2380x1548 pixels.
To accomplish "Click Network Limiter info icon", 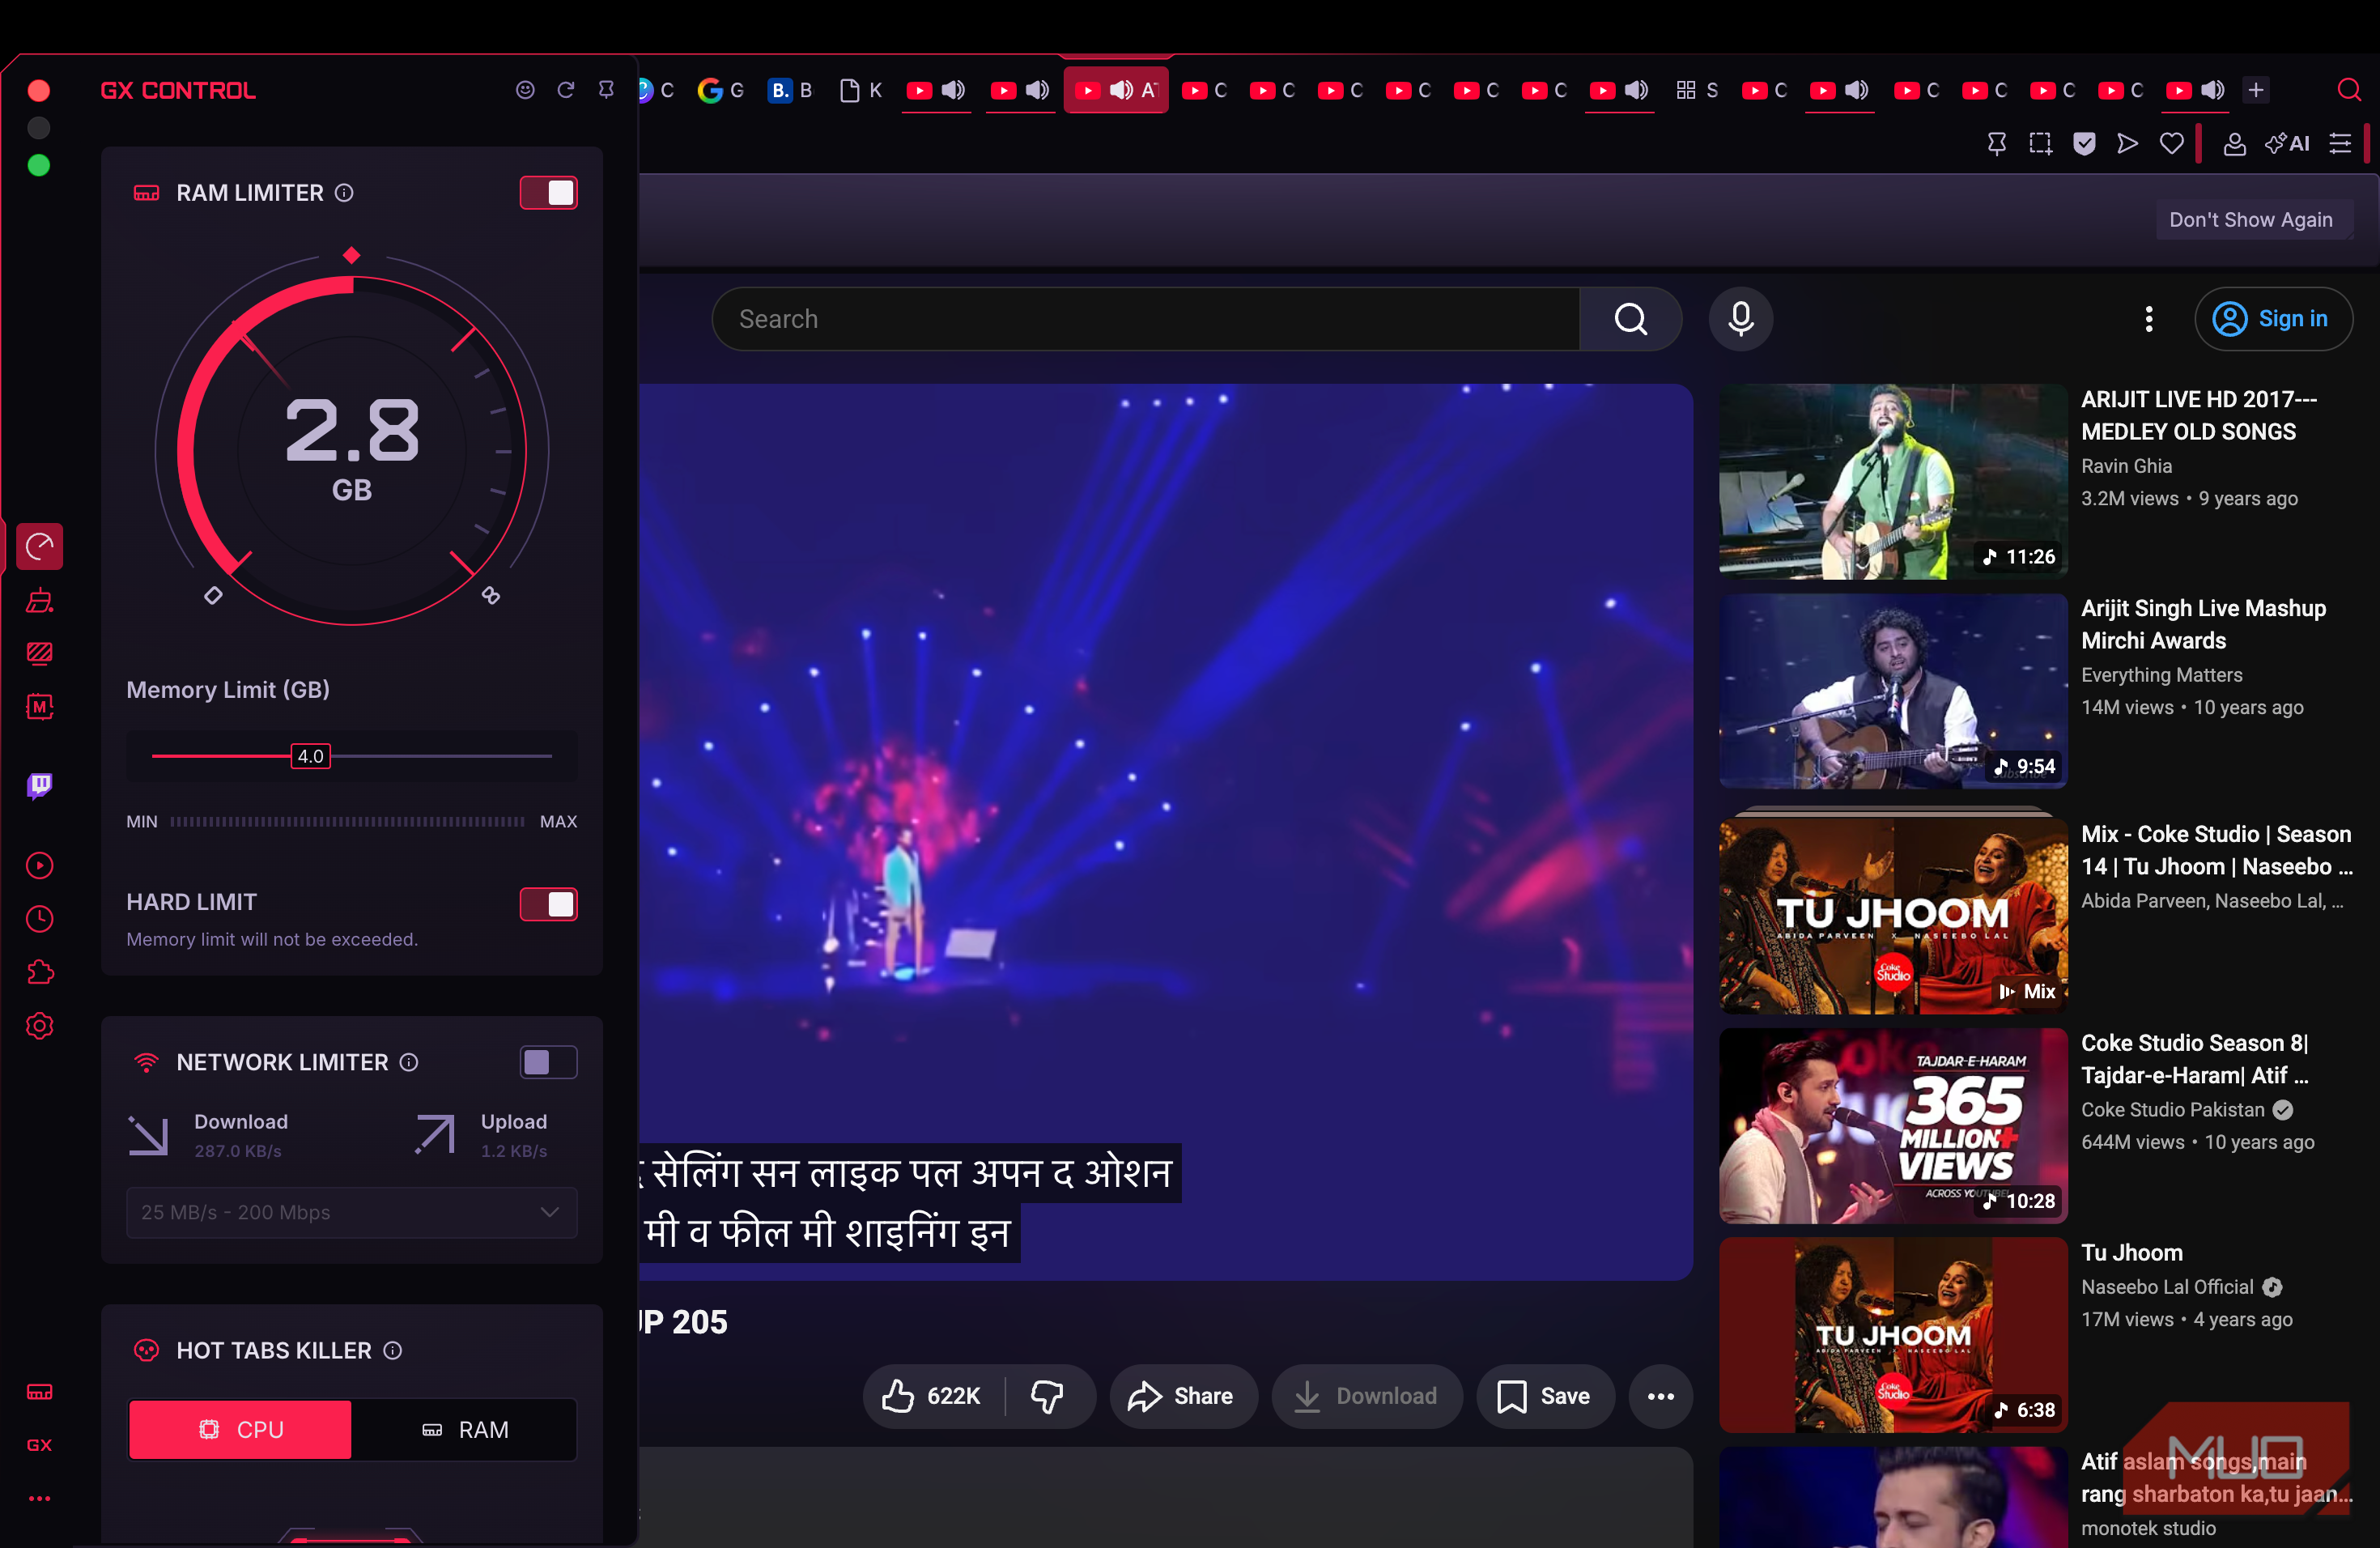I will point(409,1062).
